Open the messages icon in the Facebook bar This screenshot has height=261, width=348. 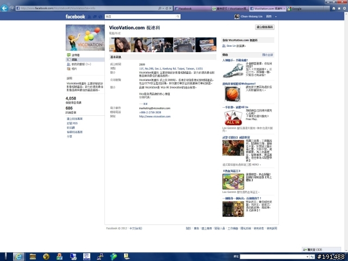(95, 17)
